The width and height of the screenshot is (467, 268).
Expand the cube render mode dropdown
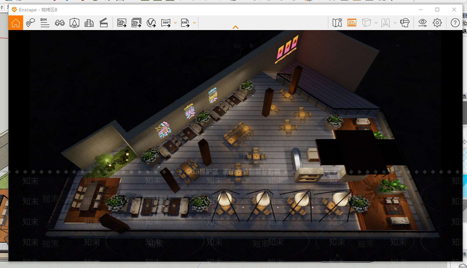376,23
